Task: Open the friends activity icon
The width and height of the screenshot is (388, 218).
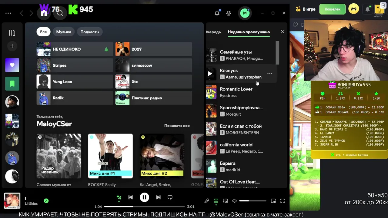Action: click(x=229, y=13)
